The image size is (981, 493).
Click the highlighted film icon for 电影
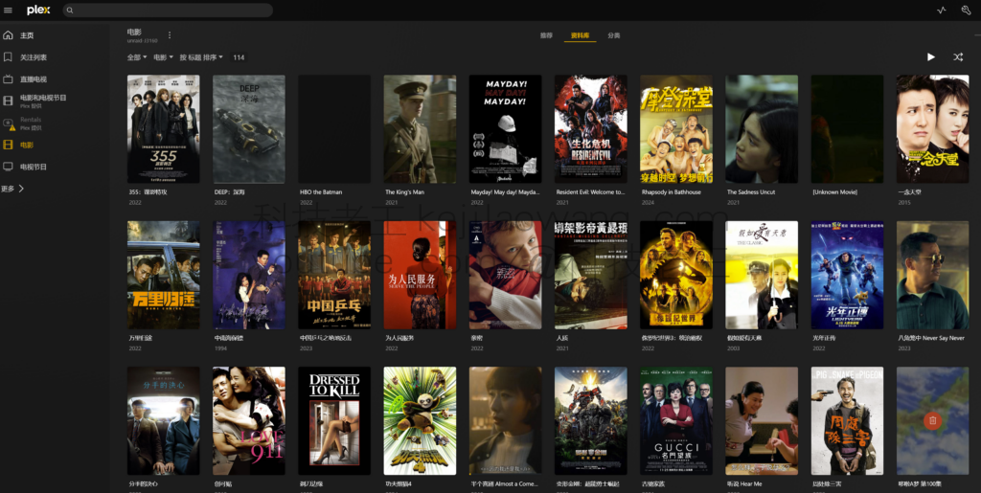pyautogui.click(x=8, y=145)
